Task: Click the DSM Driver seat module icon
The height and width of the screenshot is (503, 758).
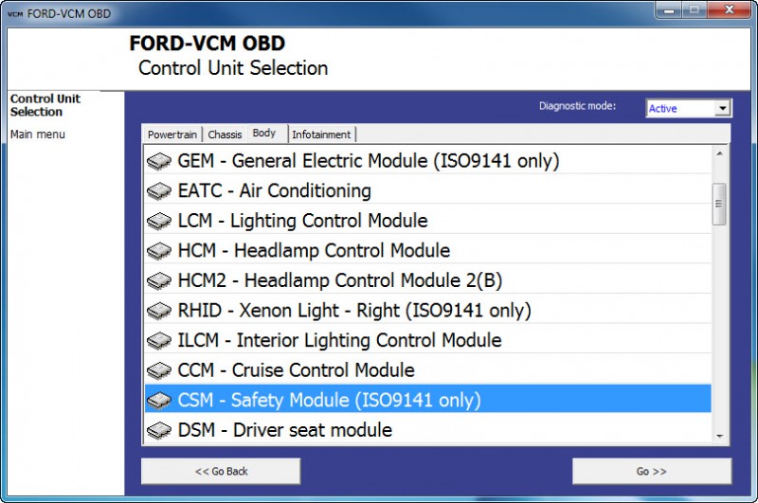Action: tap(159, 431)
